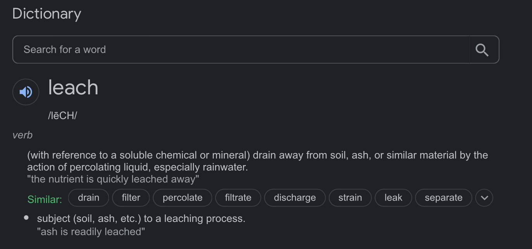Focus the 'Search for a word' field
532x249 pixels.
click(240, 50)
